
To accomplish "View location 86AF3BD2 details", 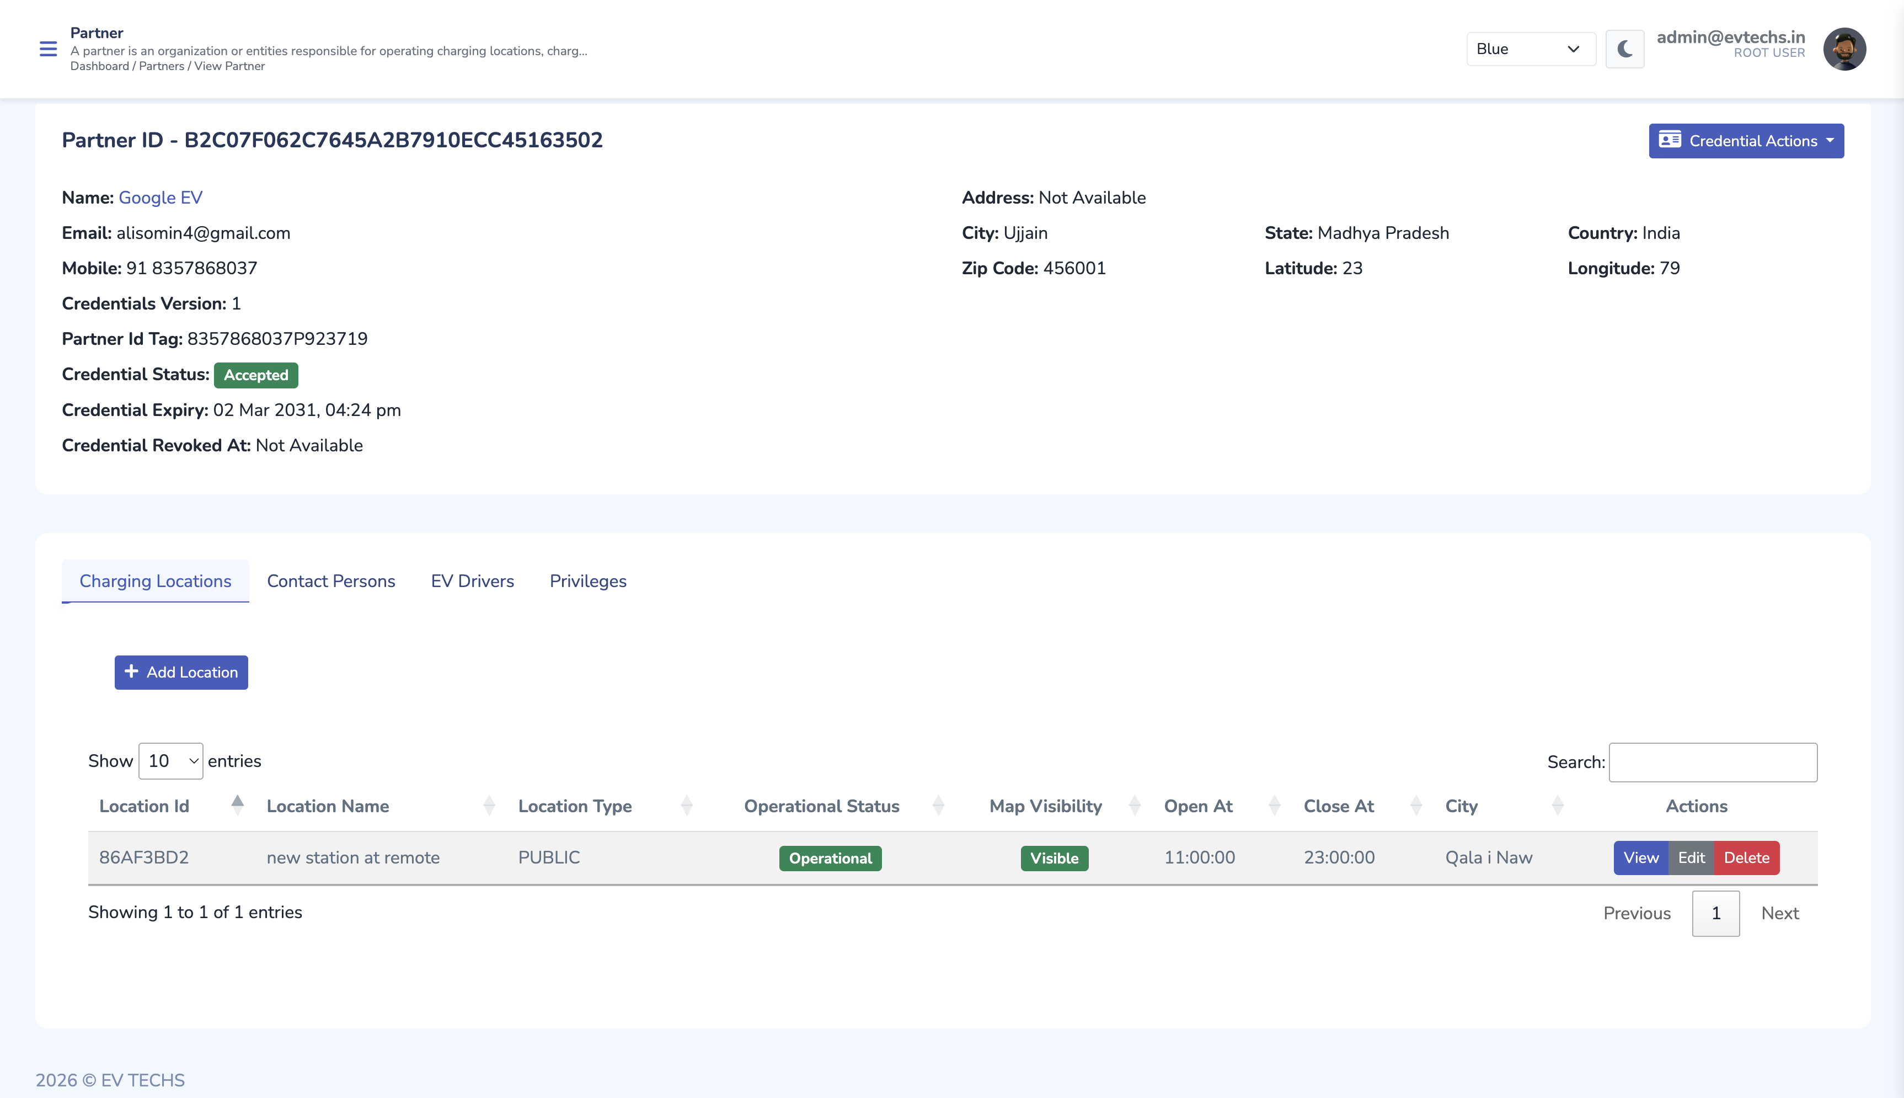I will point(1640,857).
